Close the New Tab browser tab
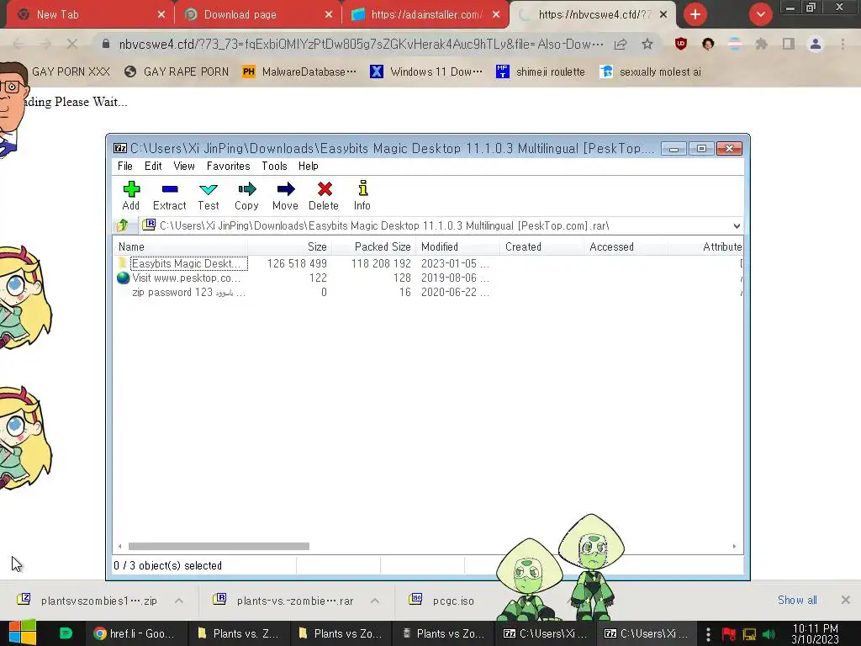The image size is (861, 646). [161, 14]
